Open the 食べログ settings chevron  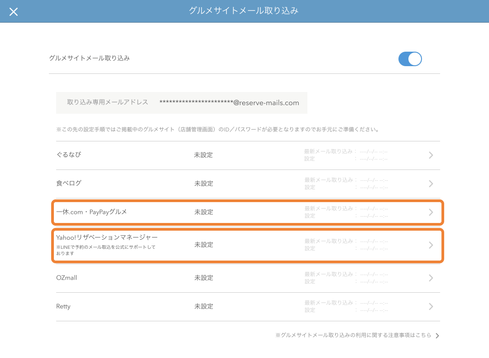point(431,184)
